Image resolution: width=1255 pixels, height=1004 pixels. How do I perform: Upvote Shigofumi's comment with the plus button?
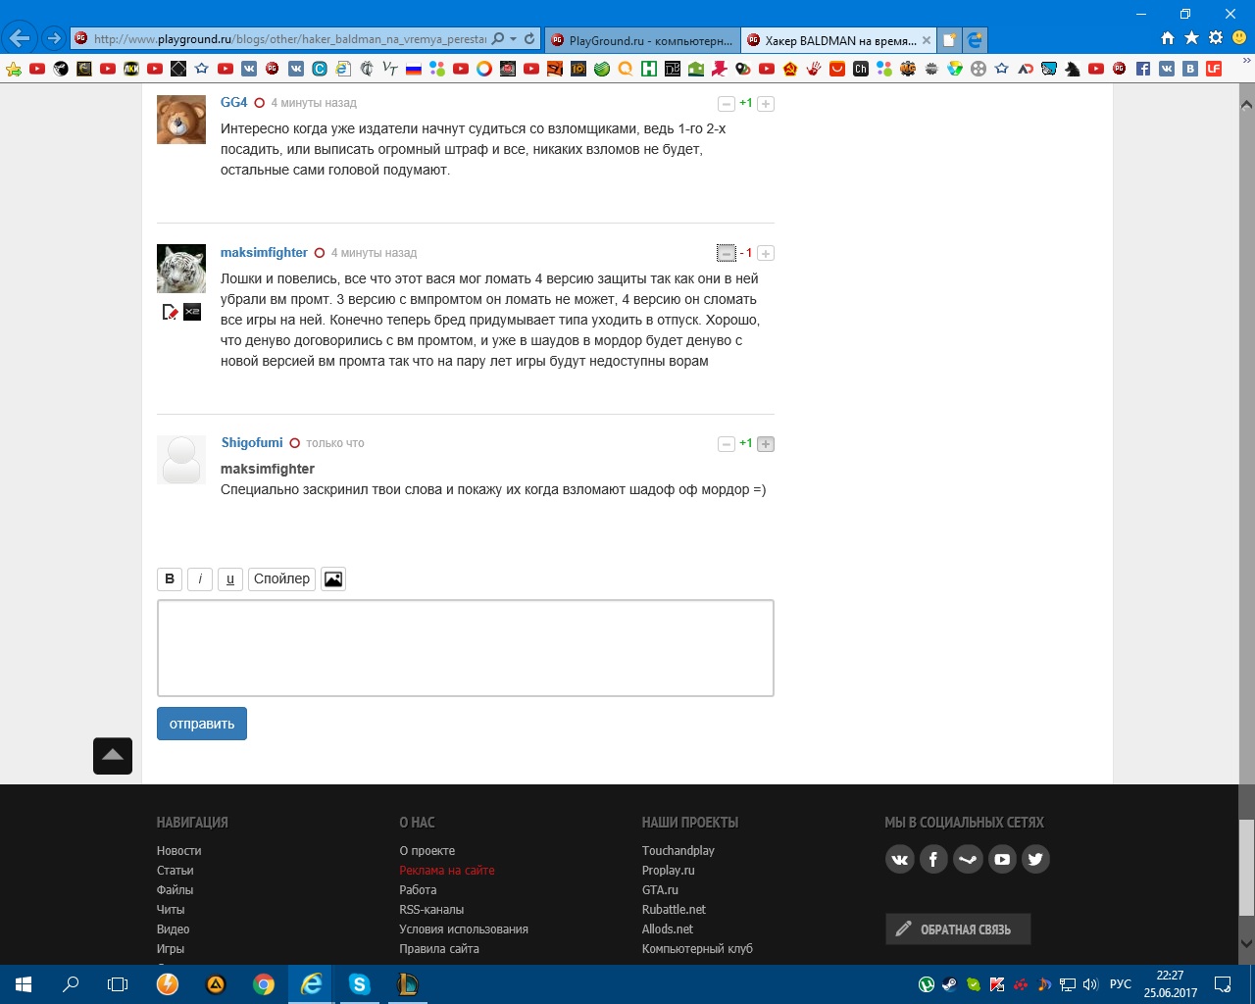(766, 444)
